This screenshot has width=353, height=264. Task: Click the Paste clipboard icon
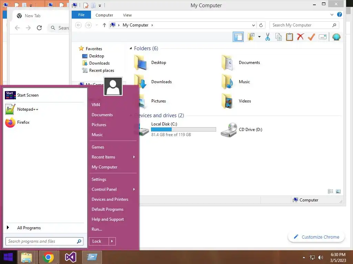[289, 37]
